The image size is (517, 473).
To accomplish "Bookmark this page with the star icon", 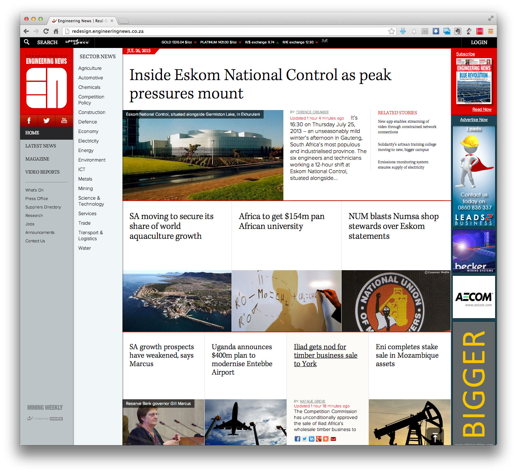I will pos(391,31).
